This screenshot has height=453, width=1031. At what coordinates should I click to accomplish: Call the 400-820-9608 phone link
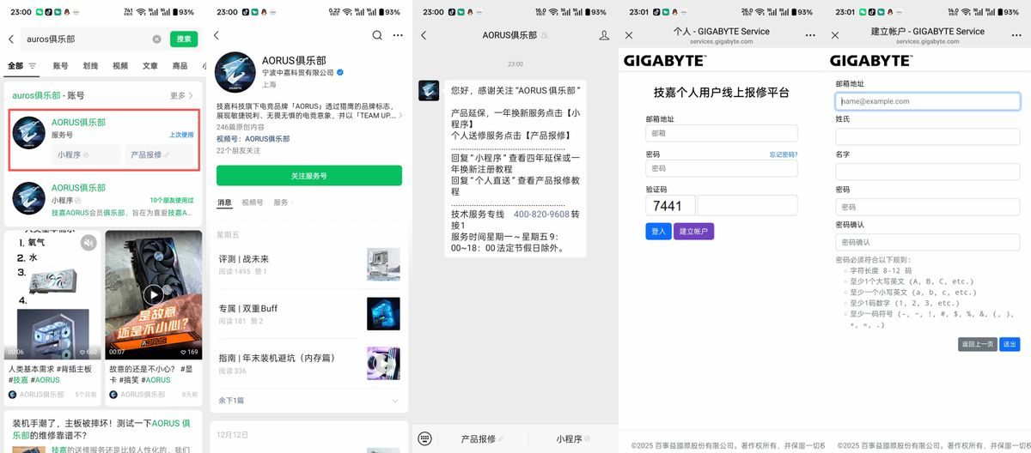point(541,214)
